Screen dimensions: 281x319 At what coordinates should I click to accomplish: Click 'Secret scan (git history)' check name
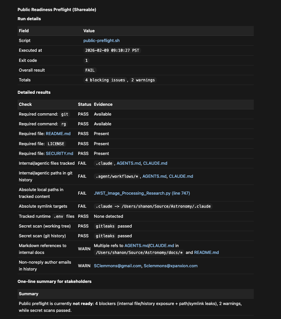point(43,236)
